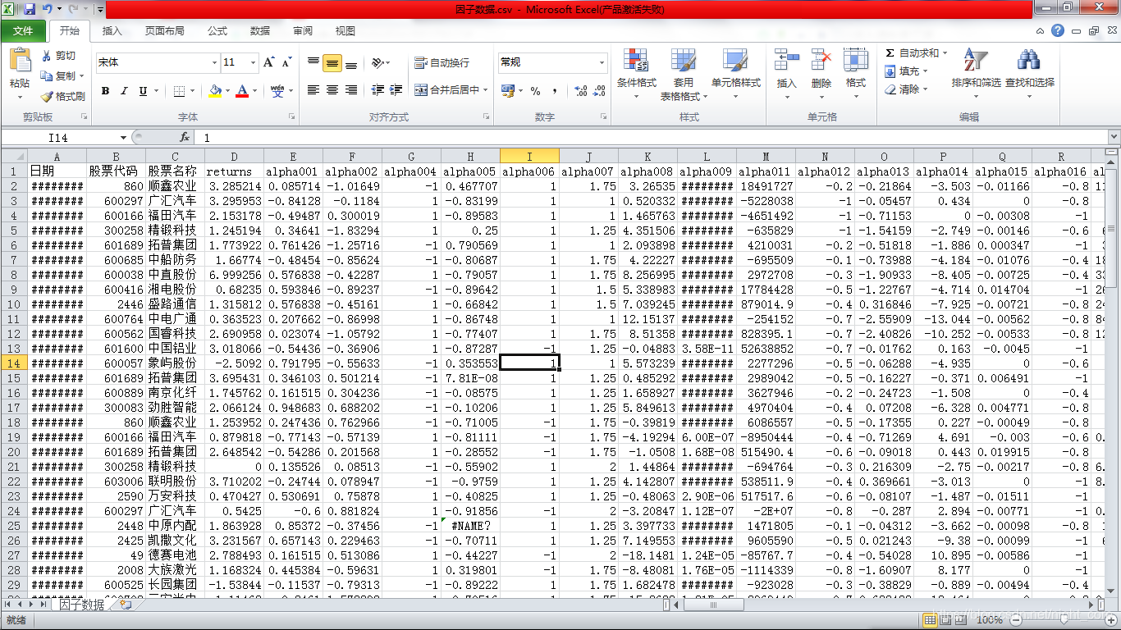Select column header D

(x=234, y=156)
